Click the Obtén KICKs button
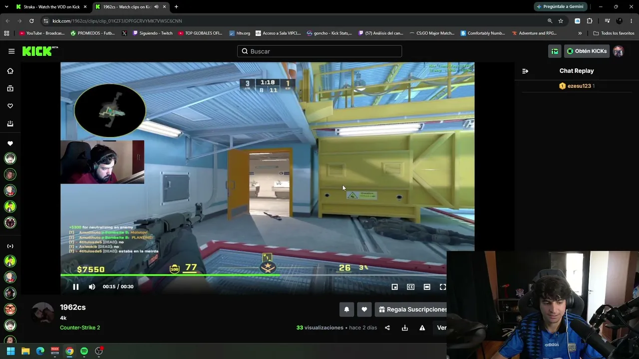This screenshot has width=639, height=359. tap(587, 51)
